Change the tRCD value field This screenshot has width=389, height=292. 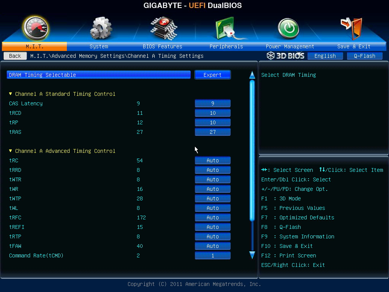[x=213, y=113]
